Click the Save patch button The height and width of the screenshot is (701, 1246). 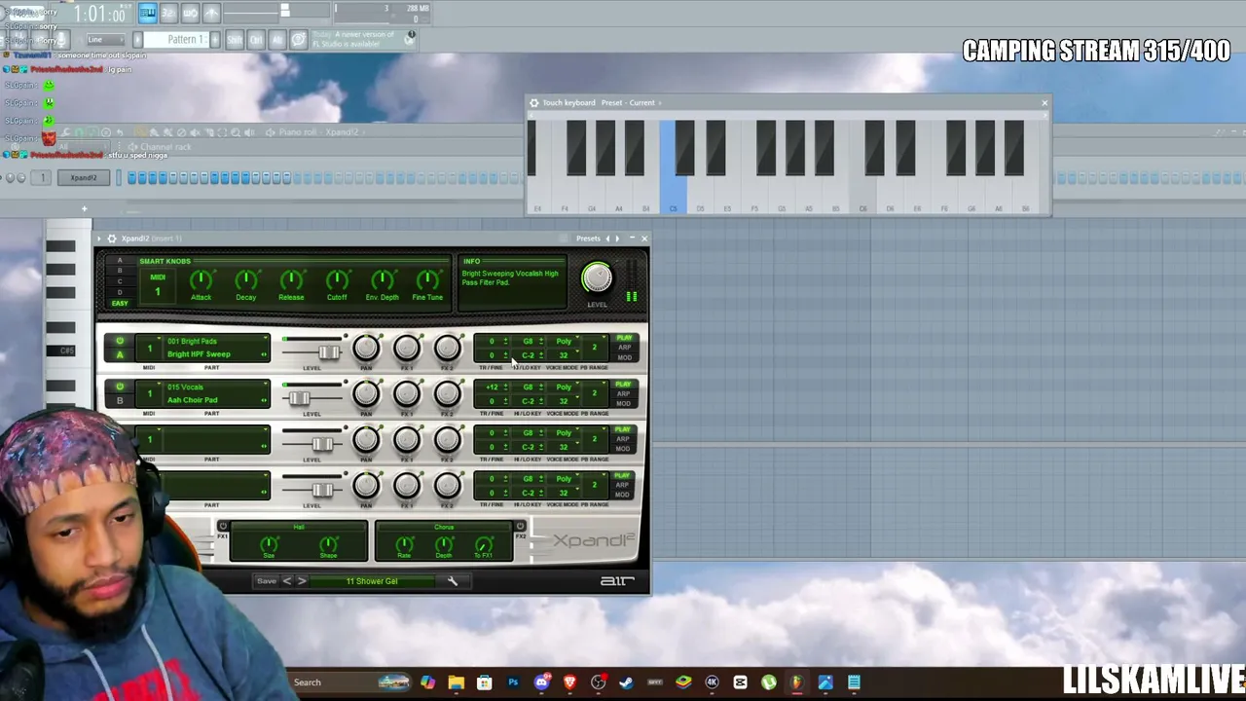pyautogui.click(x=266, y=581)
